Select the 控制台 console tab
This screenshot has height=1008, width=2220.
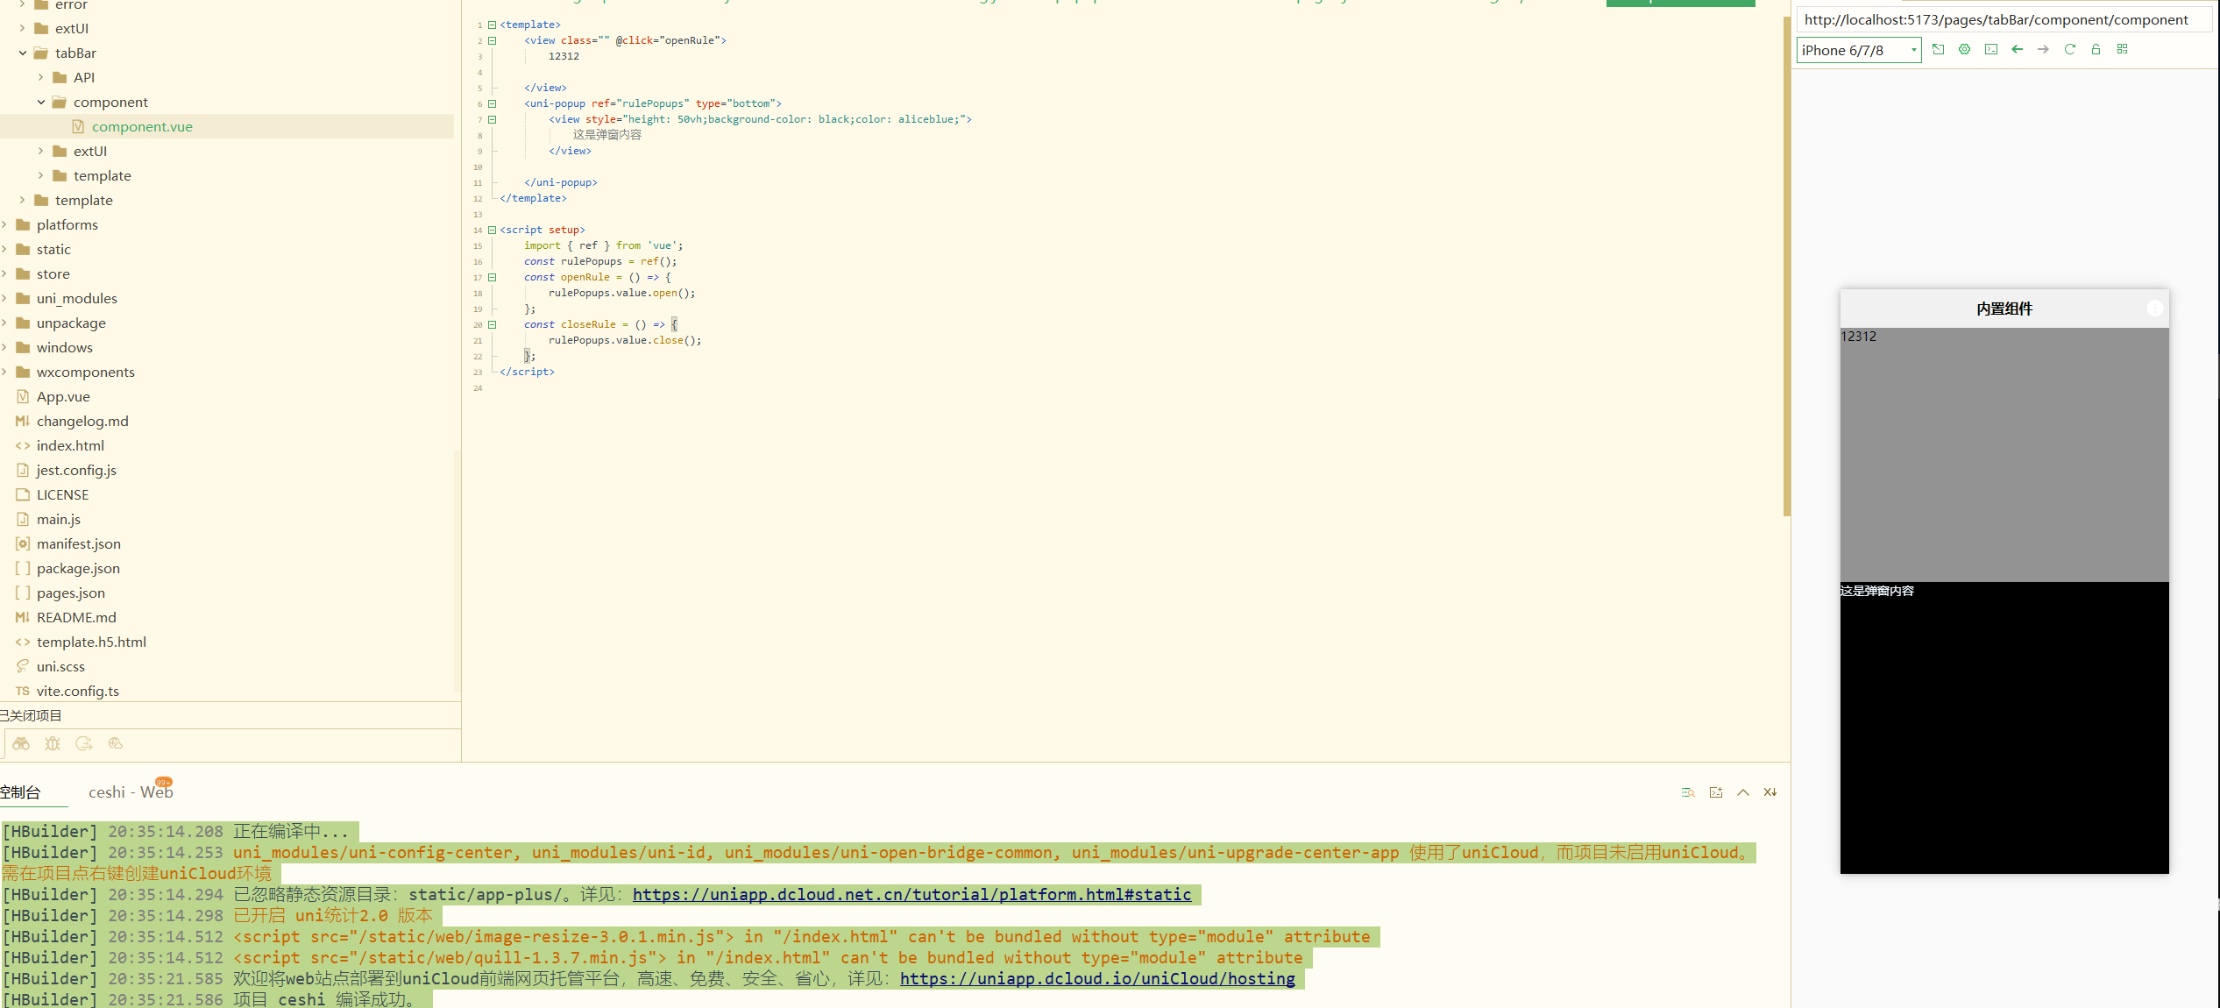[21, 792]
